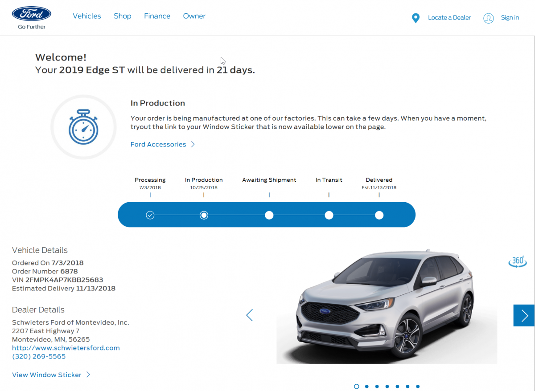Open the View Window Sticker link
Image resolution: width=535 pixels, height=391 pixels.
coord(47,375)
